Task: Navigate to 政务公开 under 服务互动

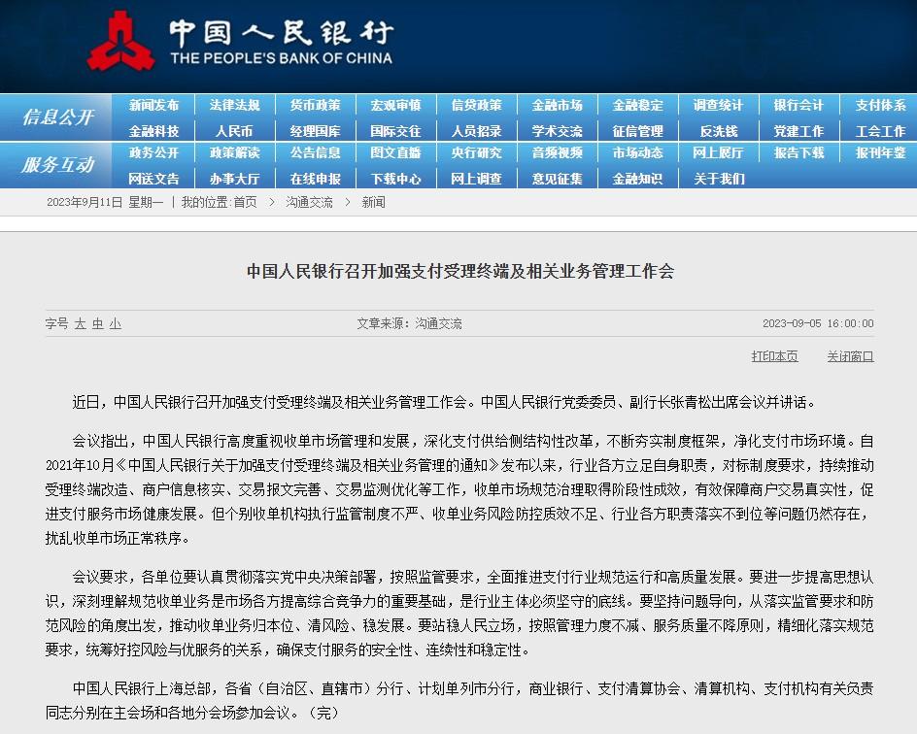Action: tap(153, 152)
